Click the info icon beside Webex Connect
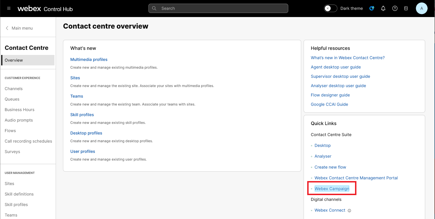The image size is (435, 219). click(350, 211)
